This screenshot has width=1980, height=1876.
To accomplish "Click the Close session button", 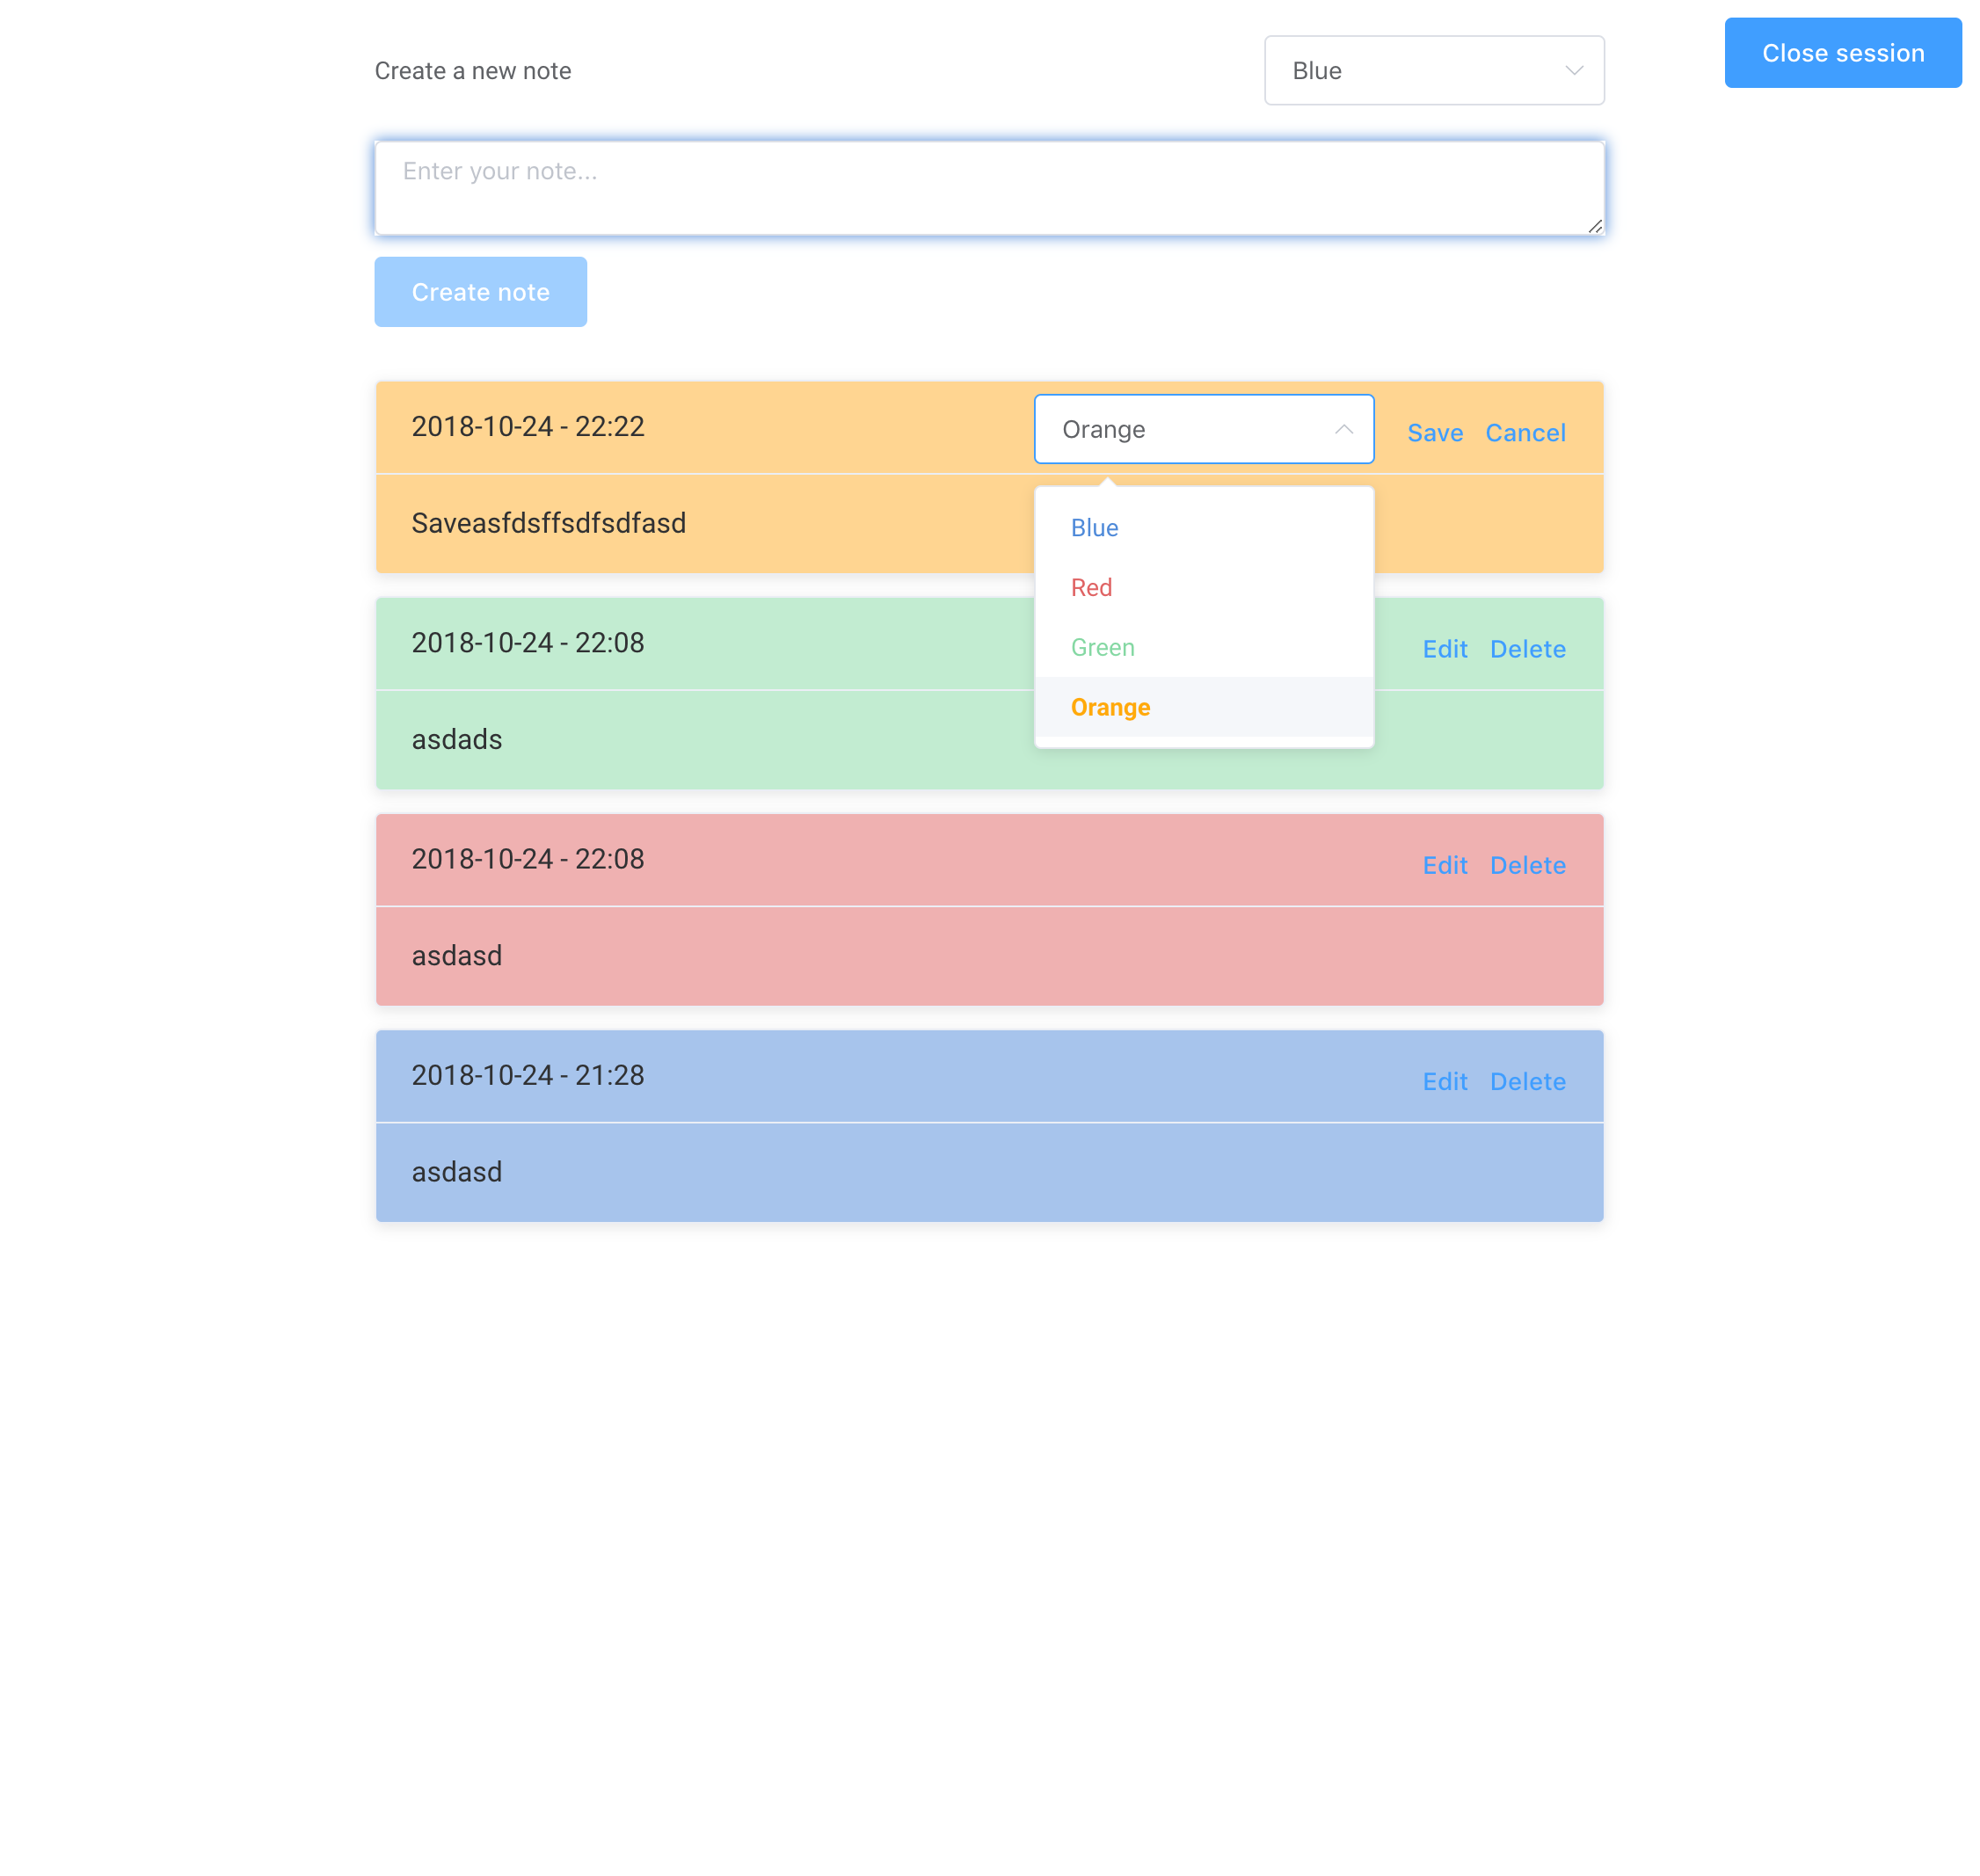I will click(x=1842, y=53).
